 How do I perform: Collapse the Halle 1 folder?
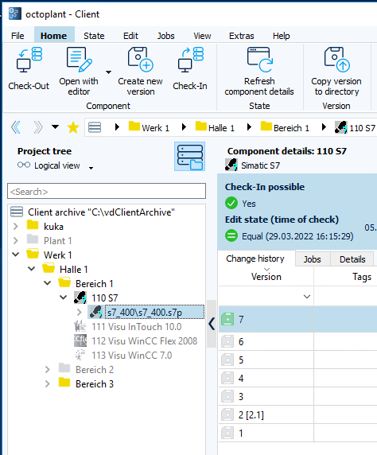(x=31, y=269)
